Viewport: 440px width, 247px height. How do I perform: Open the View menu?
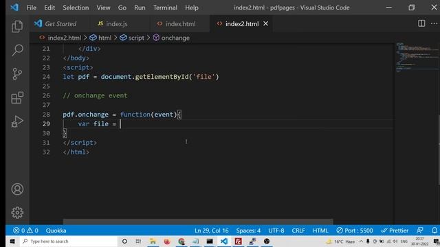[103, 8]
